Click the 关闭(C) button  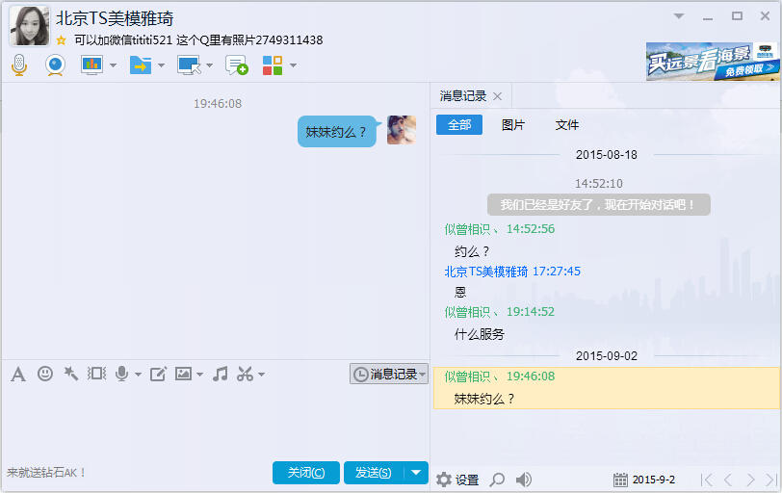click(x=306, y=473)
